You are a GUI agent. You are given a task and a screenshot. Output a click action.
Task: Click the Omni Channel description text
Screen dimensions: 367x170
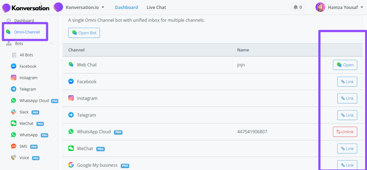pos(137,20)
